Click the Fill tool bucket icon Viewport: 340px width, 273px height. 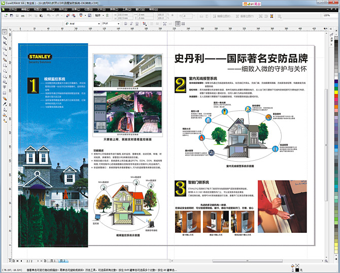[x=5, y=116]
